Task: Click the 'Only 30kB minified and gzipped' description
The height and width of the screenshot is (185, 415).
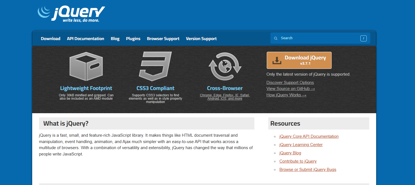Action: click(x=86, y=97)
